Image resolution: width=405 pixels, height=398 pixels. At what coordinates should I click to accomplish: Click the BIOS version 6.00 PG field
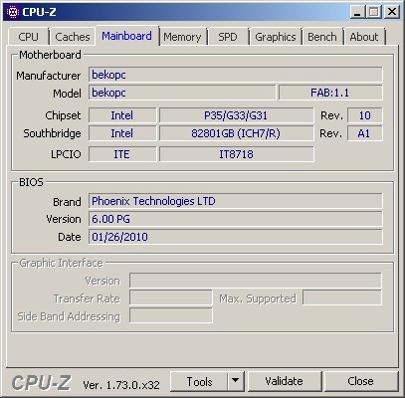pyautogui.click(x=236, y=219)
